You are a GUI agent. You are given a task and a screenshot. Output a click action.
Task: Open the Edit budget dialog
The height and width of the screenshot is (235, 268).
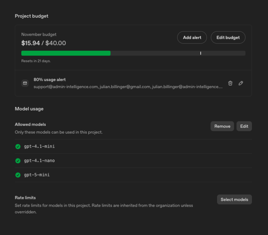click(228, 37)
